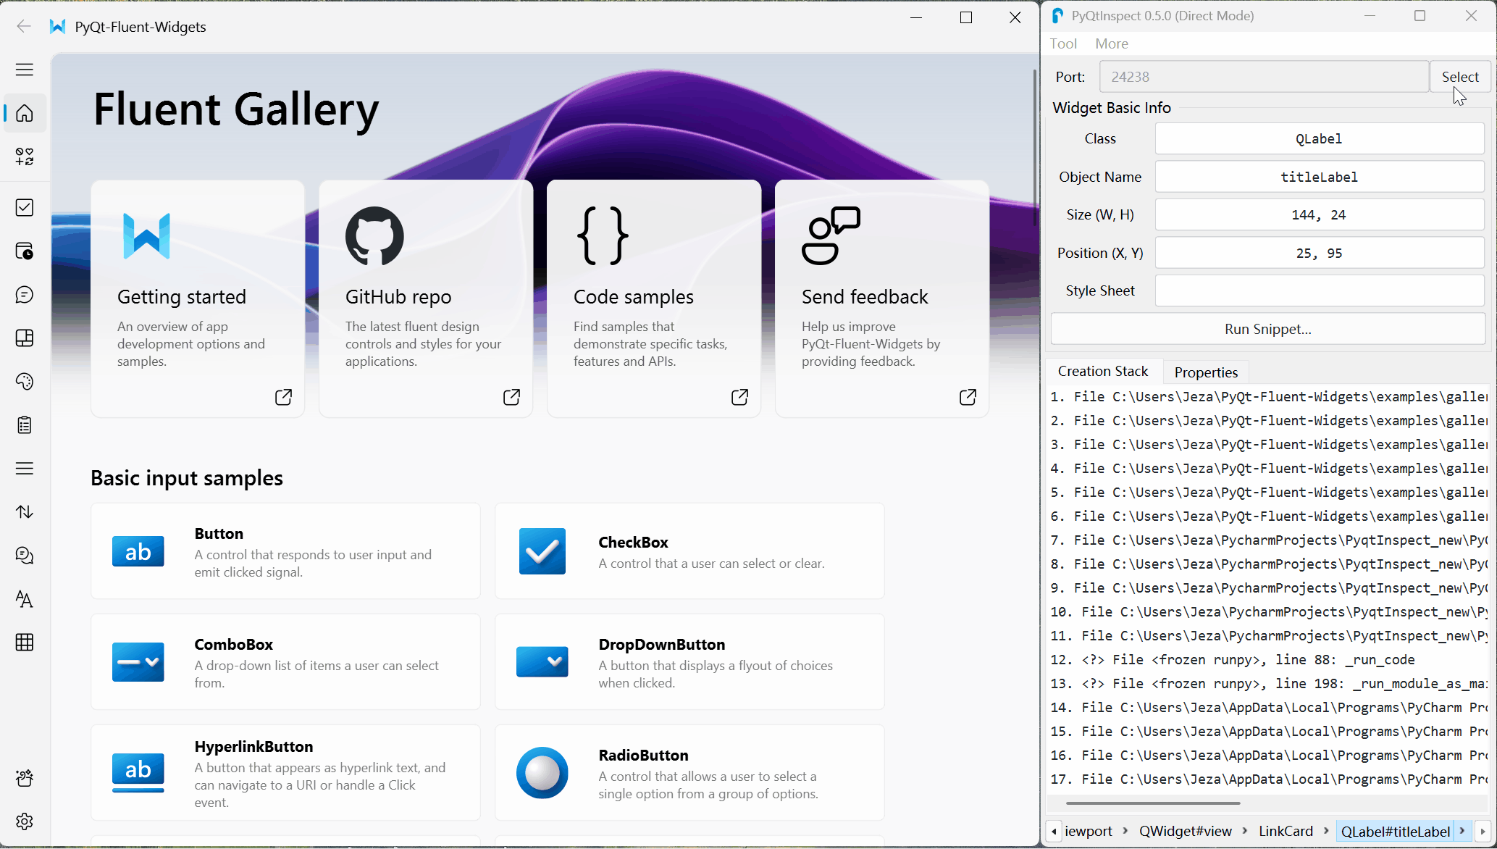Open the ComboBox sample card
Image resolution: width=1497 pixels, height=849 pixels.
pyautogui.click(x=285, y=662)
